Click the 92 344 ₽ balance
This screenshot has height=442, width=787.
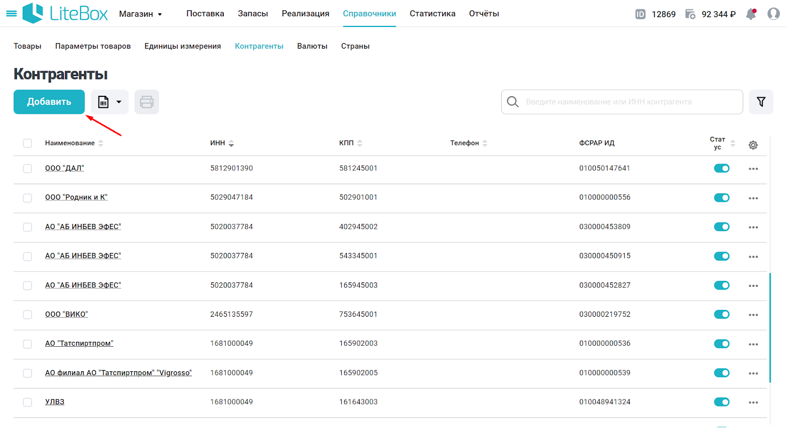pyautogui.click(x=718, y=14)
